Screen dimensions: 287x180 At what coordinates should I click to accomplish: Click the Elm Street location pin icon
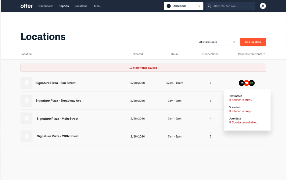click(x=27, y=83)
